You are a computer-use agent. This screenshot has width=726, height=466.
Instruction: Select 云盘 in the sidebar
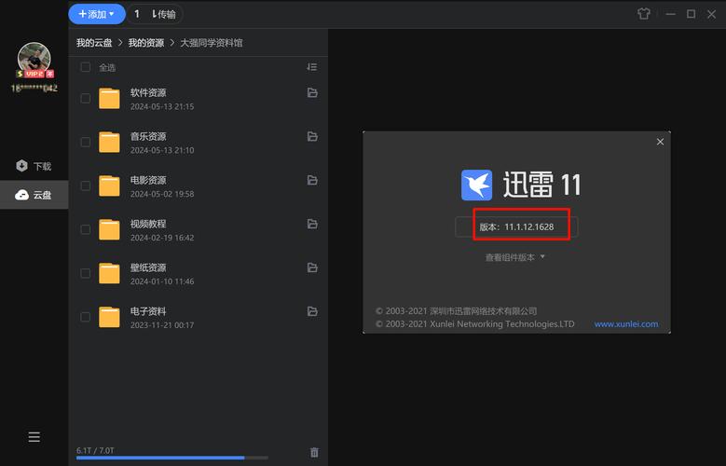click(x=34, y=195)
